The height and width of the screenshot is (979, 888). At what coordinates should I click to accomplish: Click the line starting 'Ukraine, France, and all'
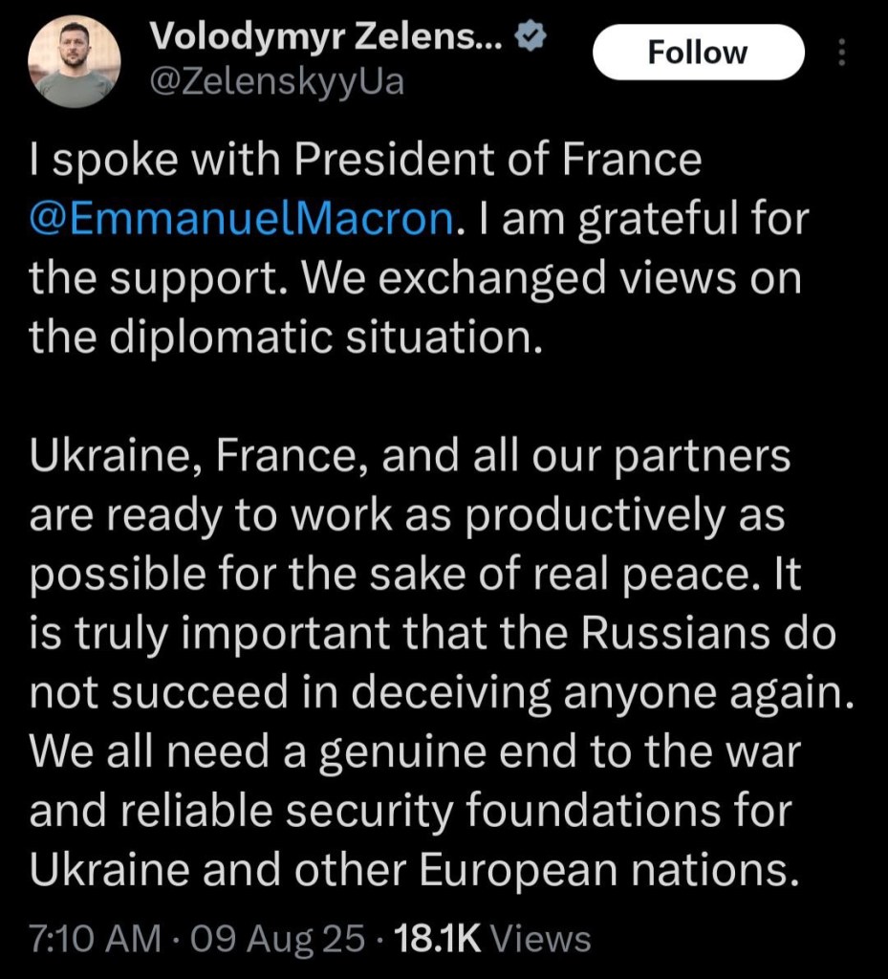410,457
